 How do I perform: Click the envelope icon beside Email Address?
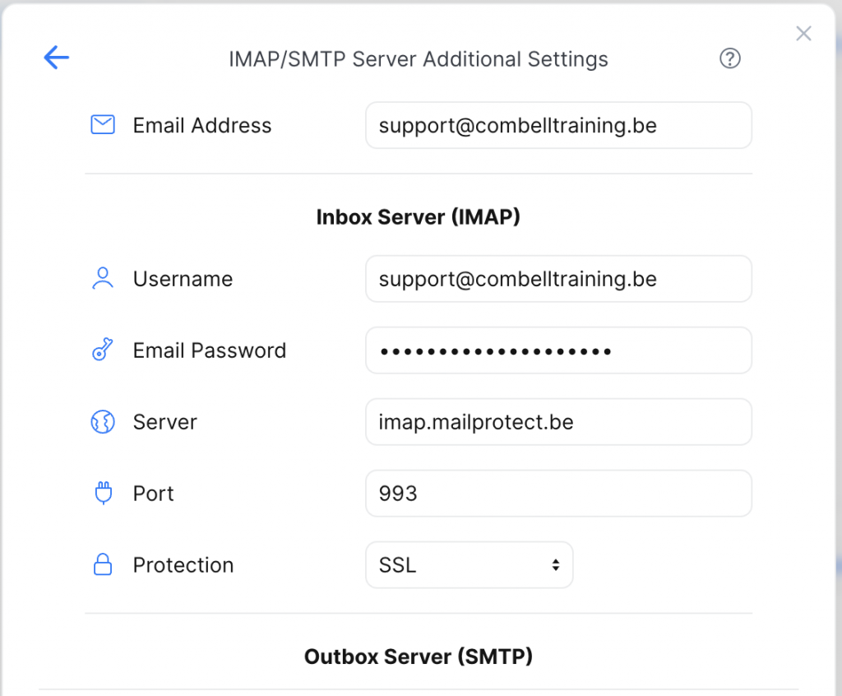(103, 125)
